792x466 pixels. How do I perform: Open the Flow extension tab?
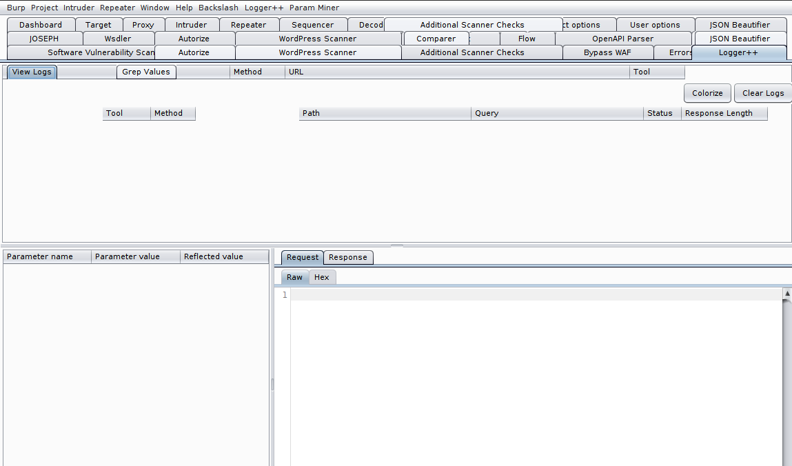(x=527, y=39)
